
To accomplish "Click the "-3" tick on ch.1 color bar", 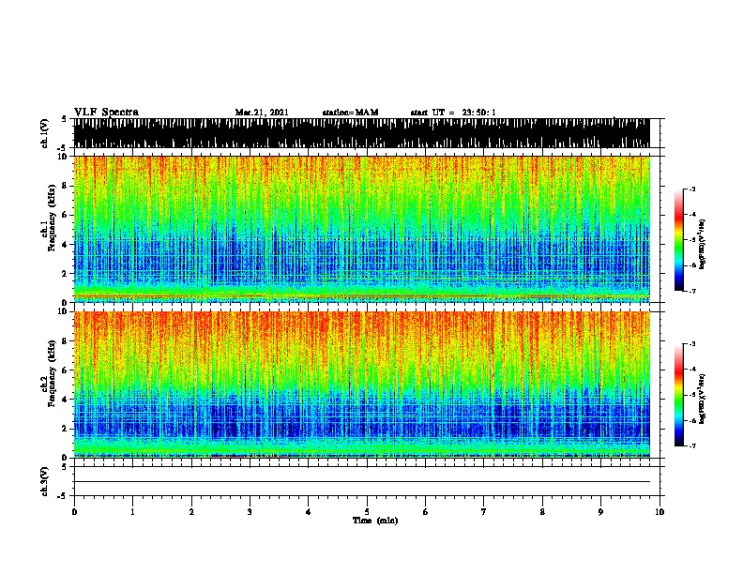I will pyautogui.click(x=692, y=189).
